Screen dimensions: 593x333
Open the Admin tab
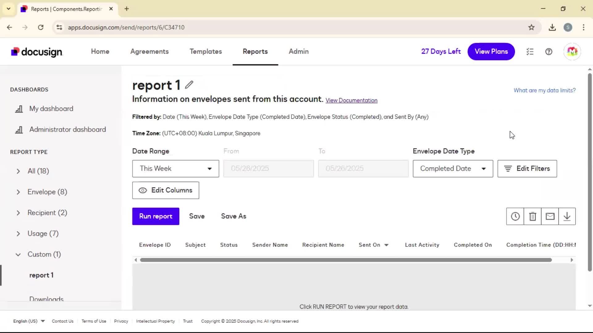(x=299, y=51)
